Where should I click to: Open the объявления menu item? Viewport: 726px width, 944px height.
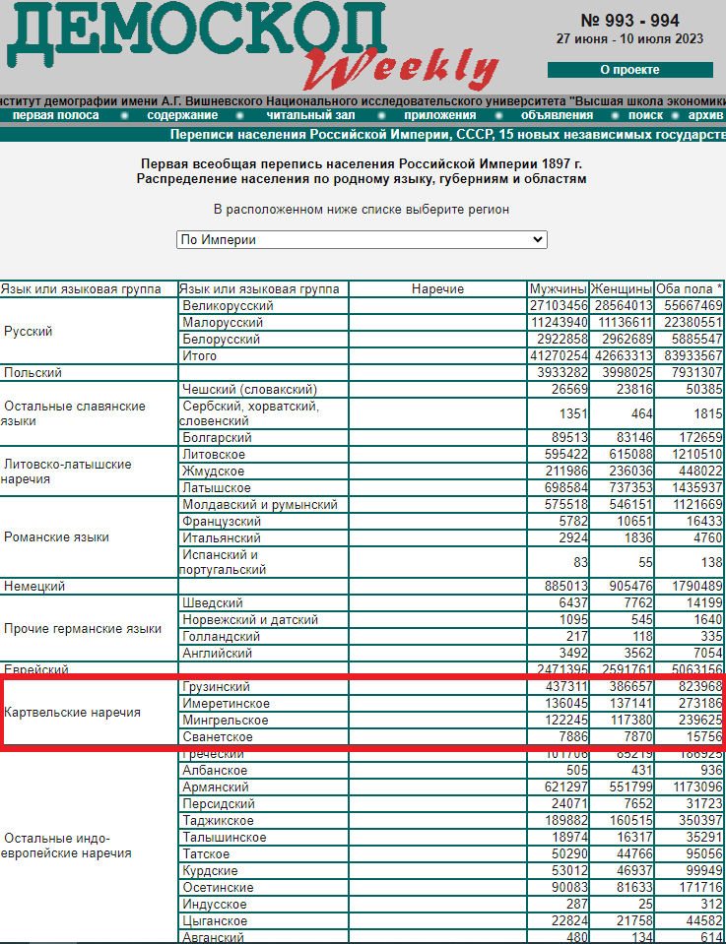click(x=557, y=115)
